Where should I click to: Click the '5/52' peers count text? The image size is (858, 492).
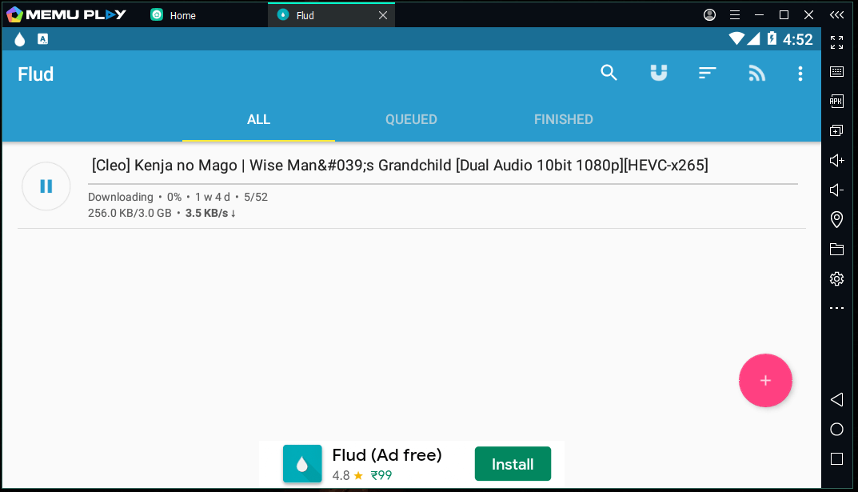click(256, 197)
